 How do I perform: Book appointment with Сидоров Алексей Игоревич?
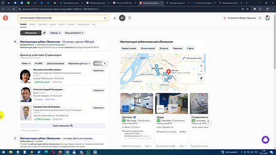pos(98,108)
